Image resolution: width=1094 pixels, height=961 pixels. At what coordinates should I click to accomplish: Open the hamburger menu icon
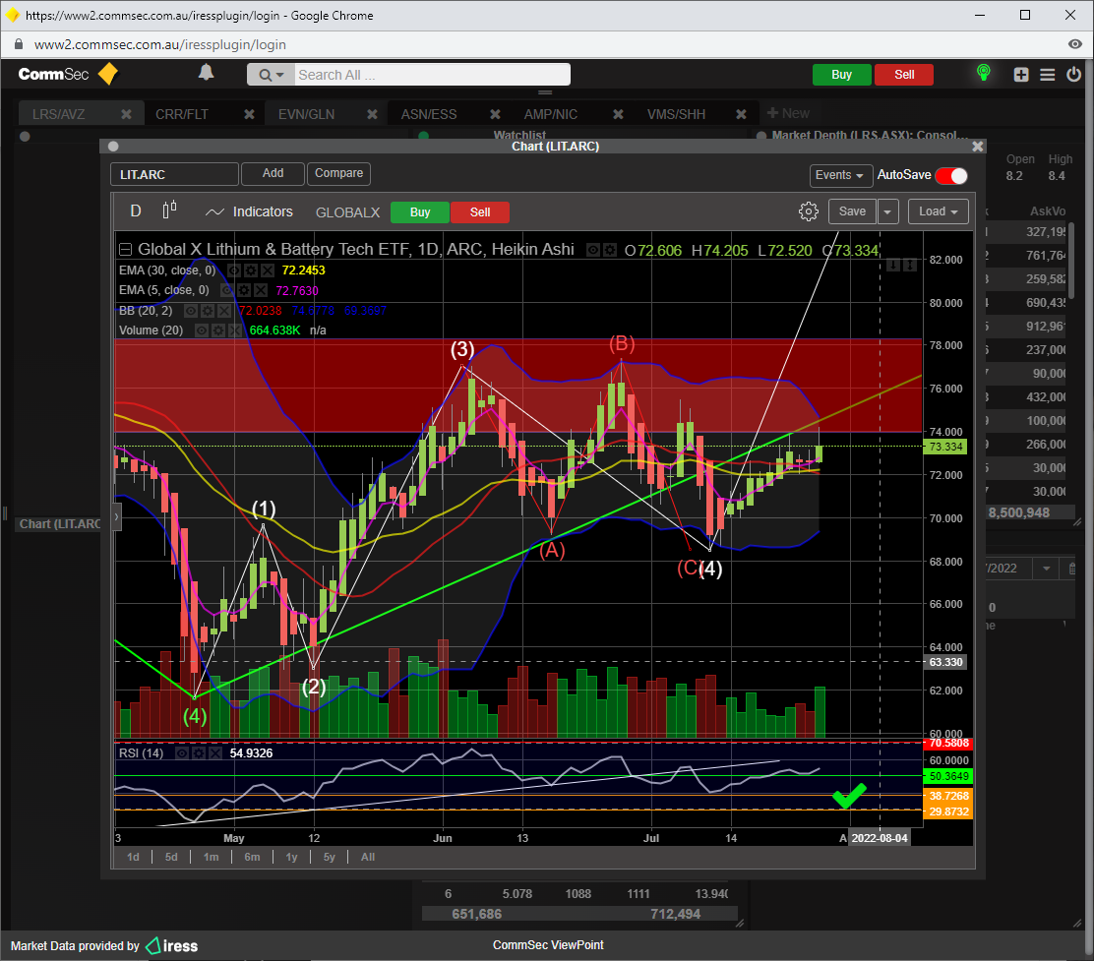pyautogui.click(x=1047, y=75)
